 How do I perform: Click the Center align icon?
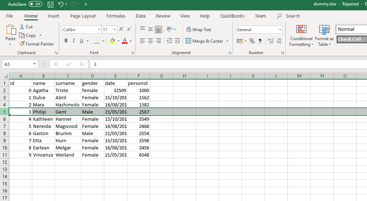pos(151,41)
